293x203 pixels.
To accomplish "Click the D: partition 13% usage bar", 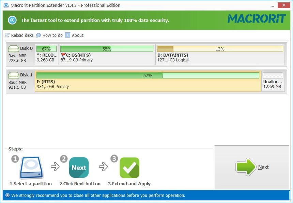I will pos(220,49).
